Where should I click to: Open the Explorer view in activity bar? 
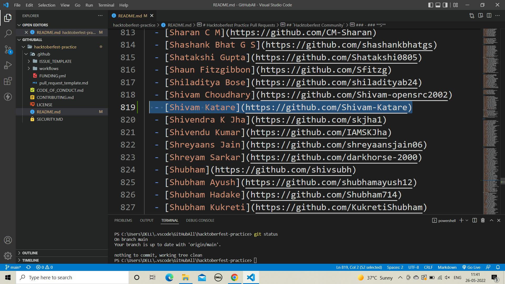8,18
